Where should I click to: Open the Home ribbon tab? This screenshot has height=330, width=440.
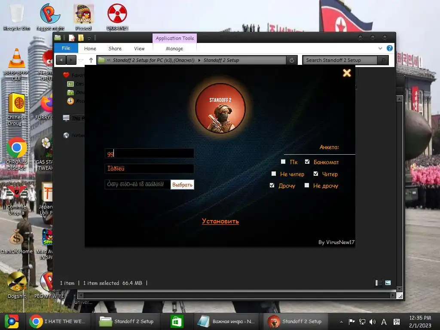coord(90,49)
